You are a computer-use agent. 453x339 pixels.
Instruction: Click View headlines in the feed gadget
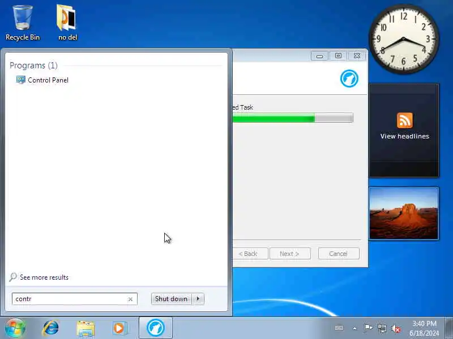click(404, 136)
